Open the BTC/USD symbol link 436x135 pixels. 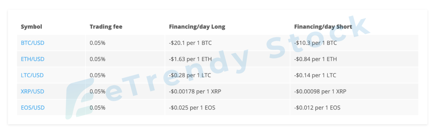click(33, 43)
